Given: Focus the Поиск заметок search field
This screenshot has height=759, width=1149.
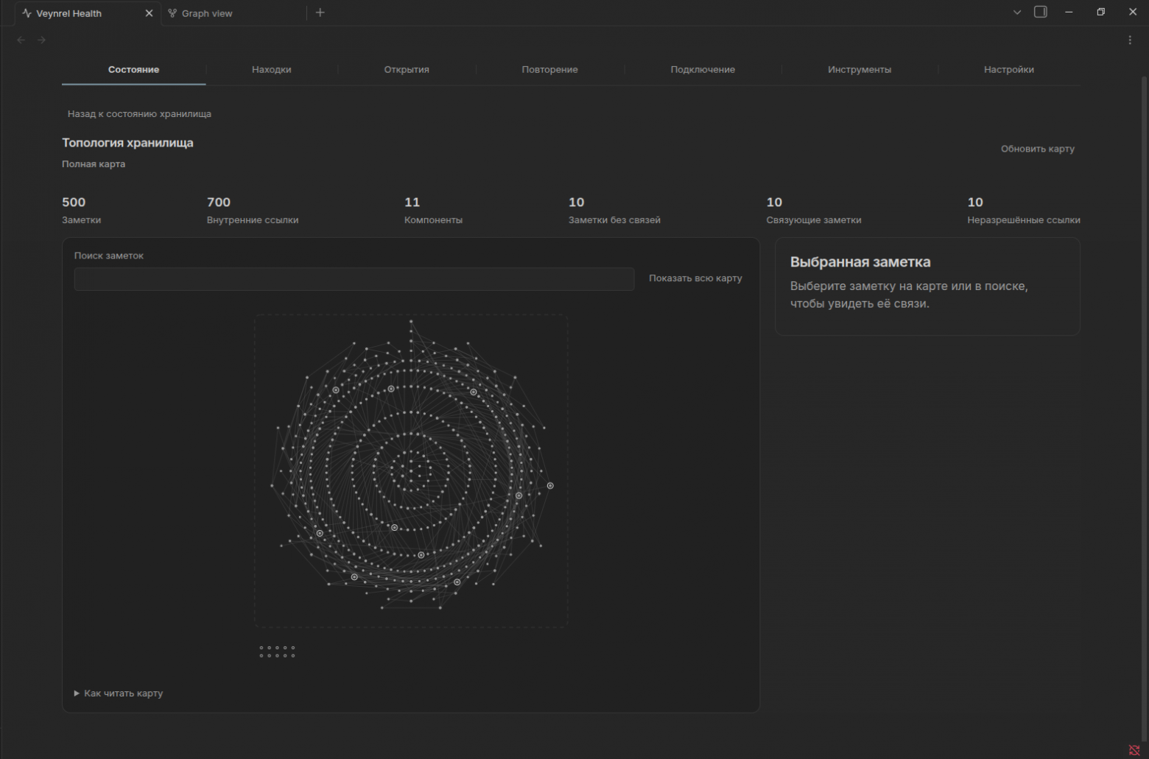Looking at the screenshot, I should 354,279.
